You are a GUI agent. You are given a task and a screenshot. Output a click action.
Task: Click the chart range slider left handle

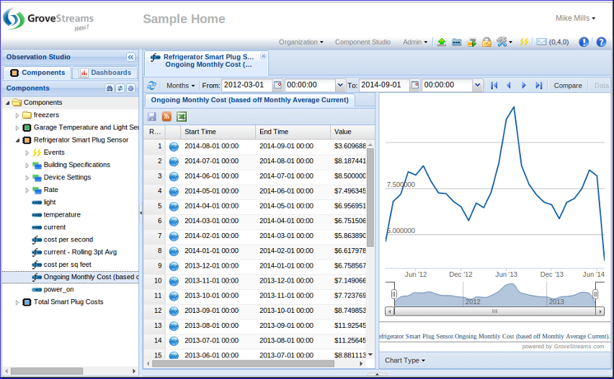394,294
